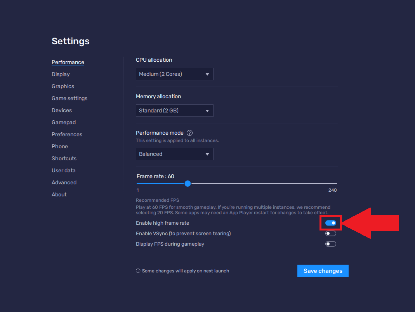Disable the high frame rate toggle
Screen dimensions: 415x312
click(x=331, y=223)
